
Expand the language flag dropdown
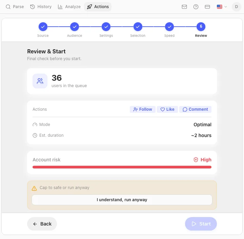[222, 7]
